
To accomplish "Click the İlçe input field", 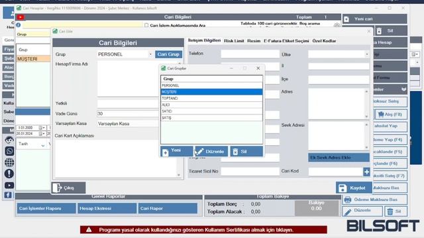I will click(339, 79).
